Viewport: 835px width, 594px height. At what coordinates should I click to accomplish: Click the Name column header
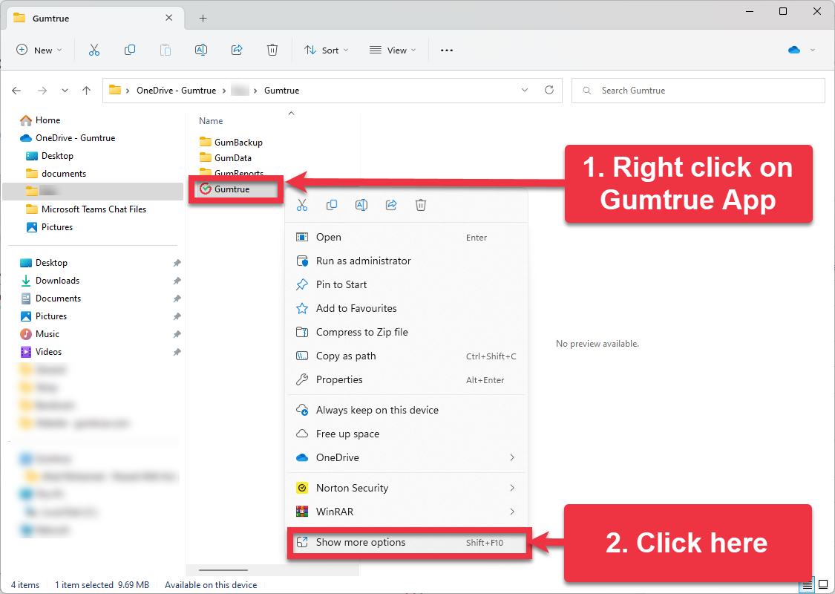pos(211,121)
